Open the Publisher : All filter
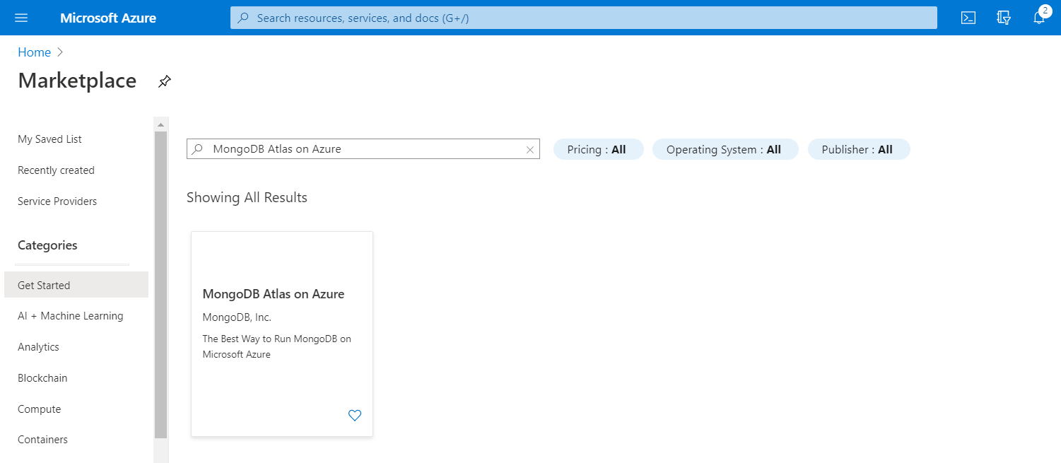The height and width of the screenshot is (463, 1061). click(x=858, y=149)
